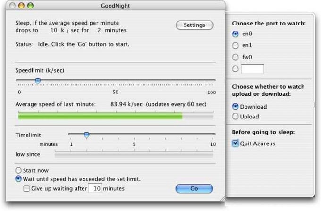
Task: Select Wait until speed has exceeded limit
Action: tap(18, 179)
